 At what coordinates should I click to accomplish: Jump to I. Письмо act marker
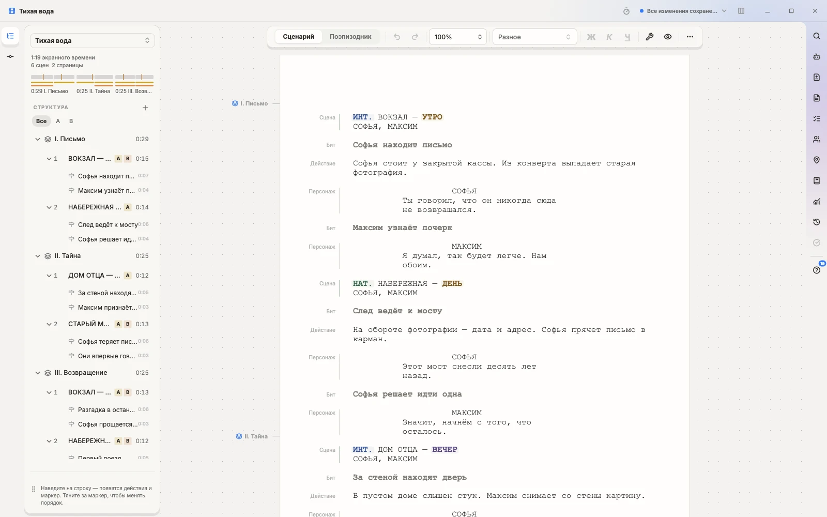pos(250,103)
